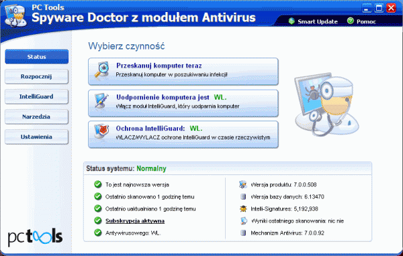The height and width of the screenshot is (256, 403).
Task: Click the Wersja produktu icon
Action: pos(243,184)
